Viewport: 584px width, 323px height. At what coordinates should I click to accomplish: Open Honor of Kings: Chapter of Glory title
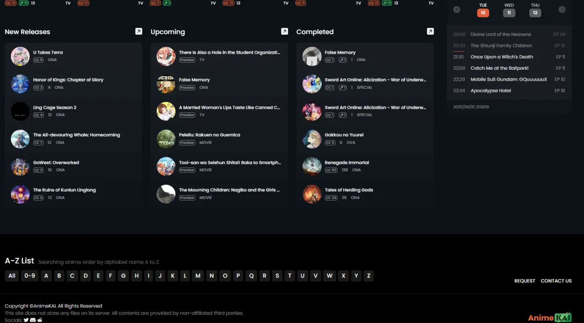pos(68,80)
